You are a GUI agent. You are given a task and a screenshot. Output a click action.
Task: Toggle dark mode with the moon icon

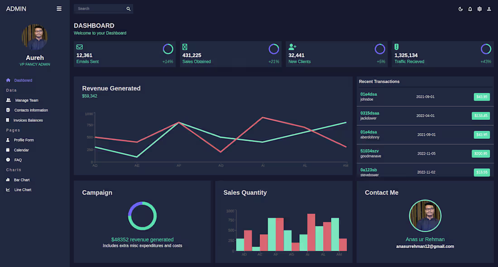pos(460,9)
